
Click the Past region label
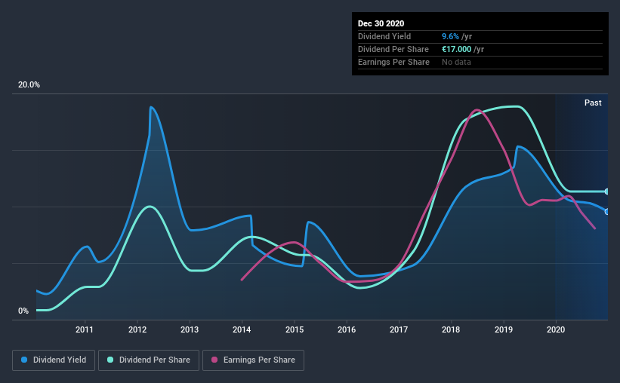click(x=593, y=103)
